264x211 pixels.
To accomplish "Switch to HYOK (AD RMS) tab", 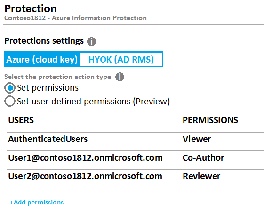I will 121,59.
